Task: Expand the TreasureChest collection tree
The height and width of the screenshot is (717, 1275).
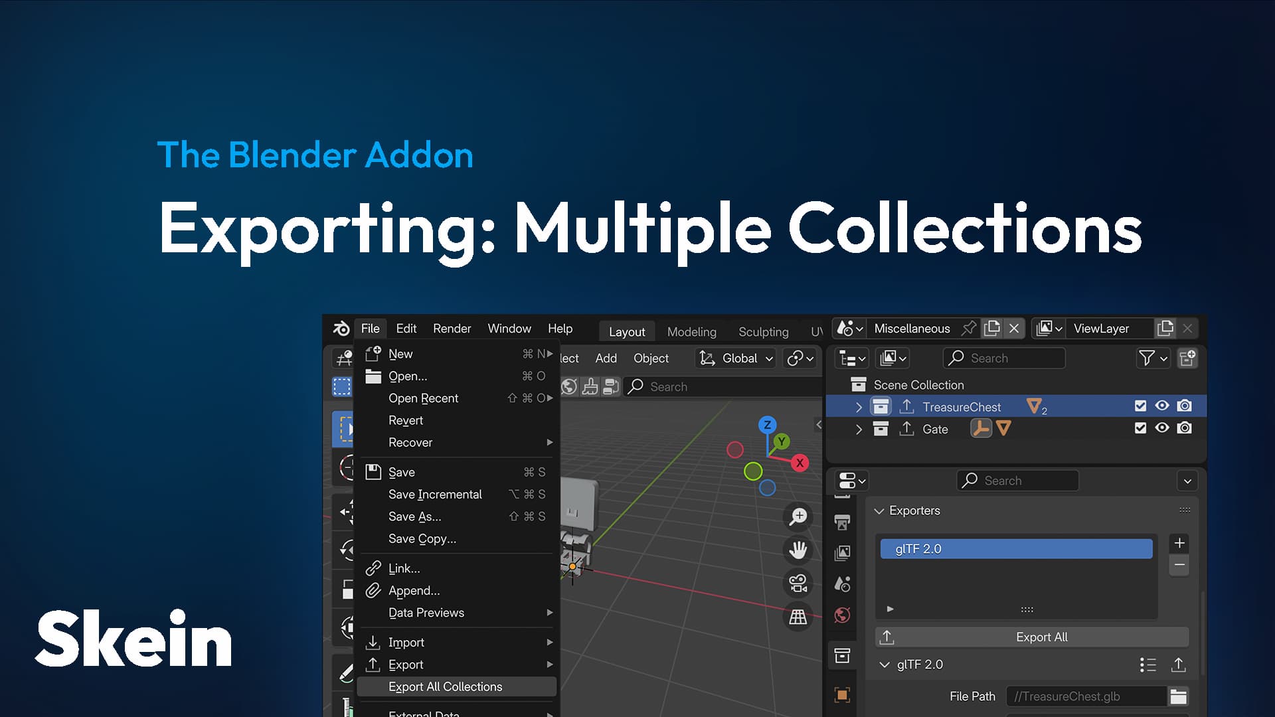Action: click(859, 407)
